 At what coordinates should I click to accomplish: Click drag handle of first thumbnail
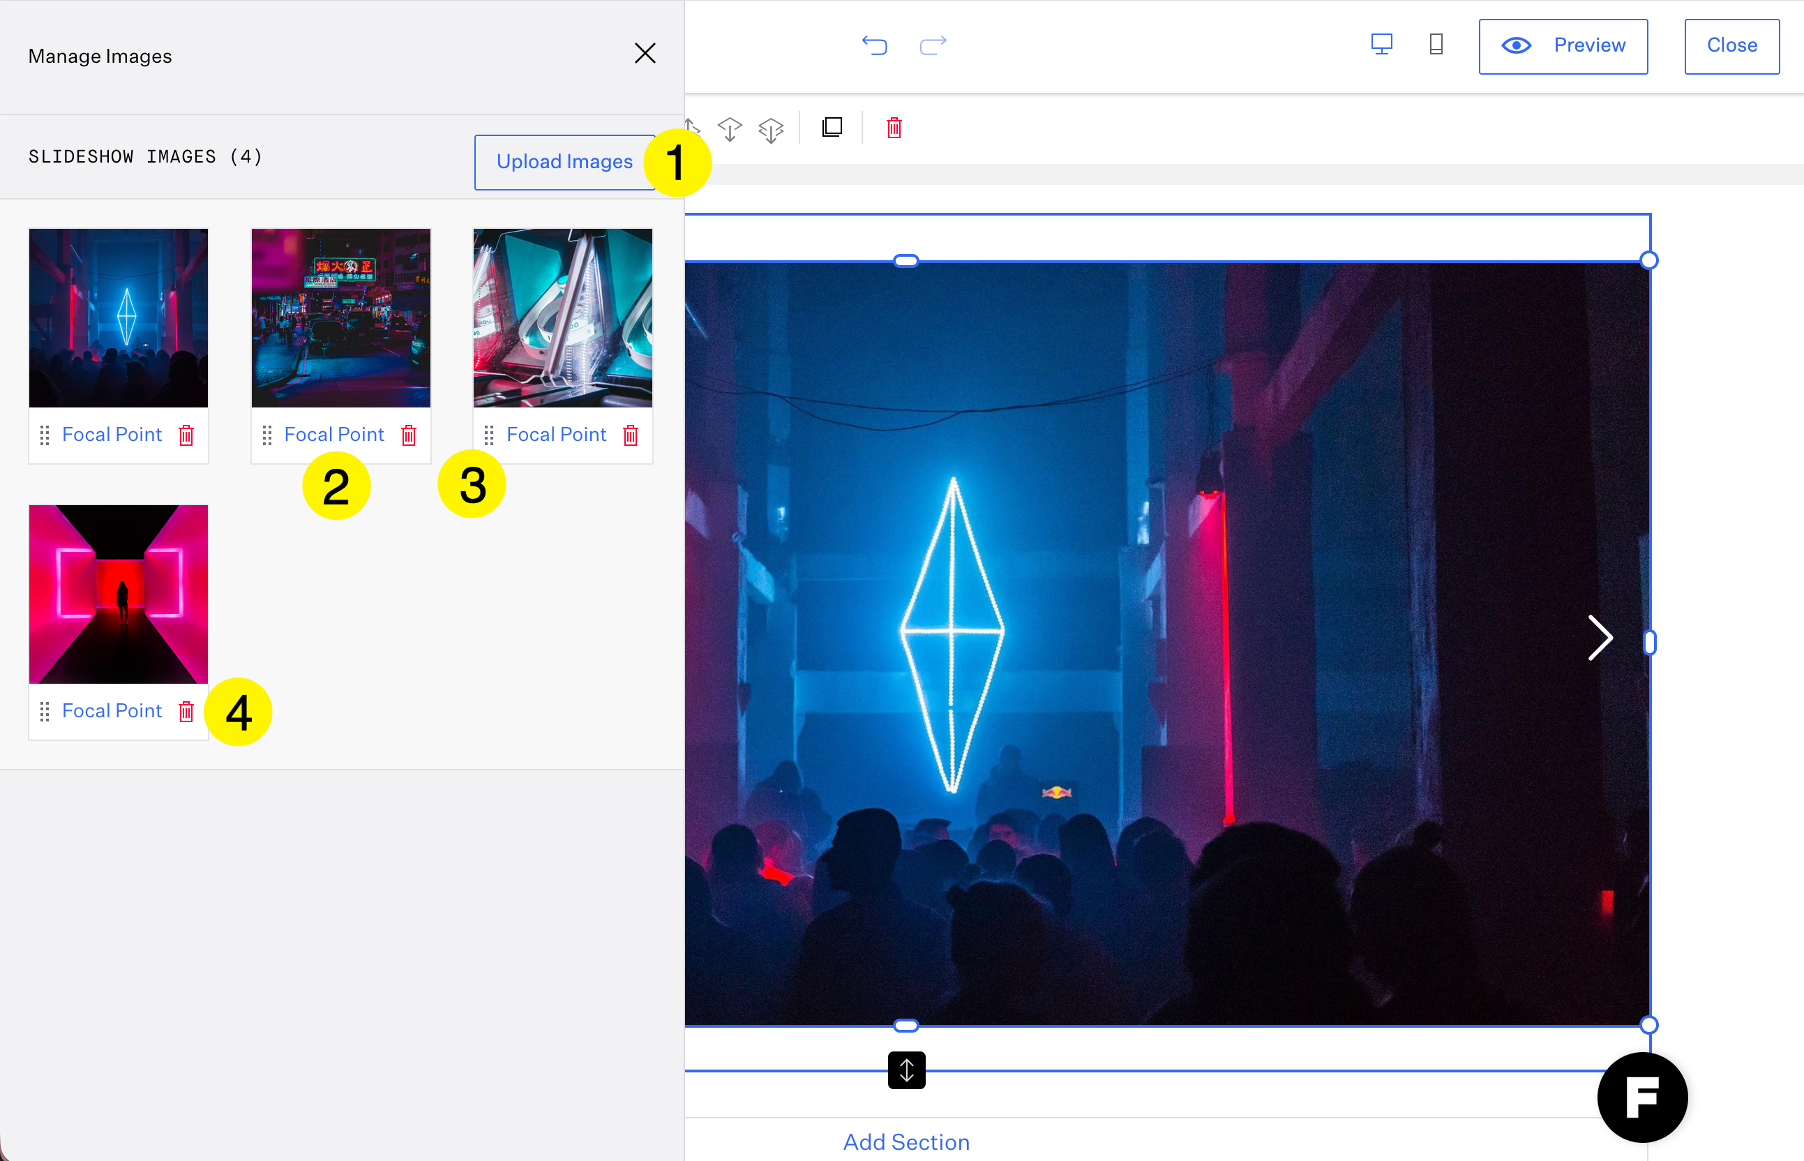click(x=45, y=435)
